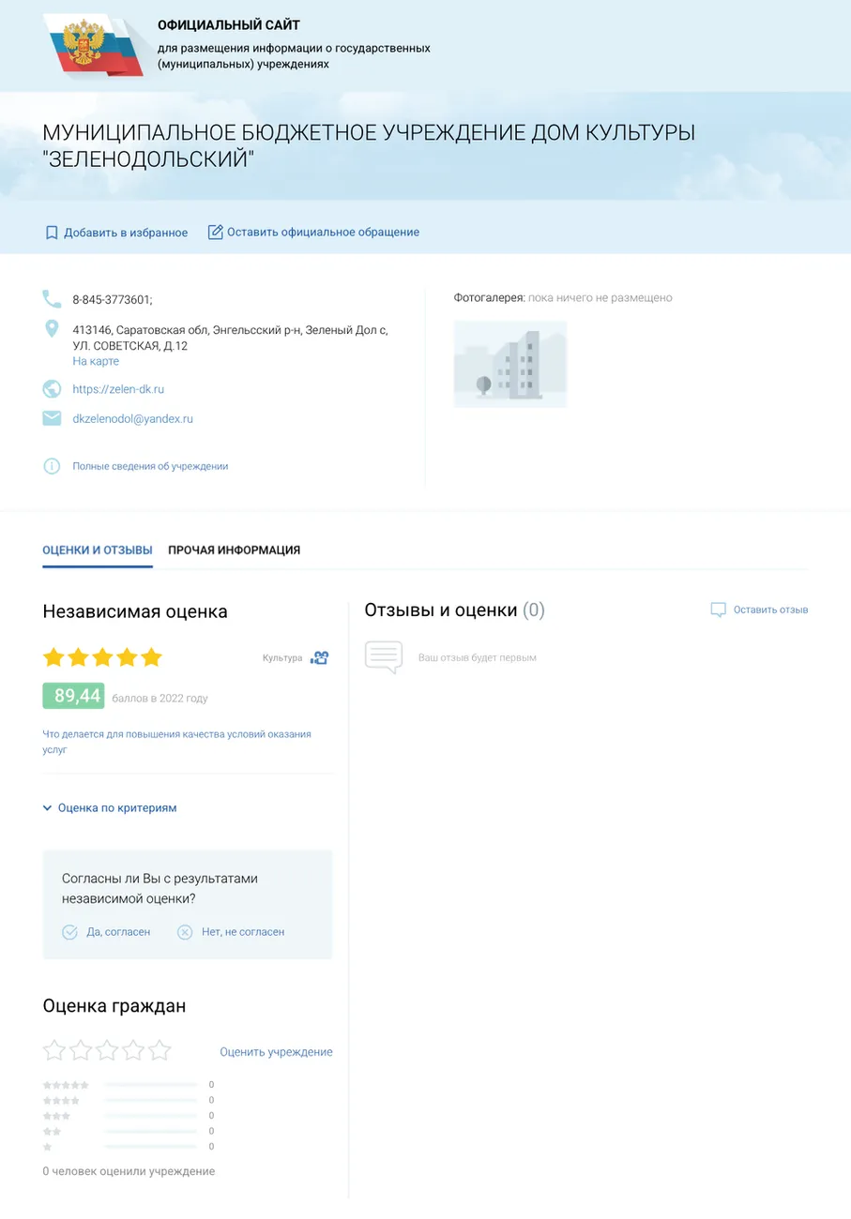The height and width of the screenshot is (1219, 851).
Task: Expand Оценка по критериям section
Action: (110, 807)
